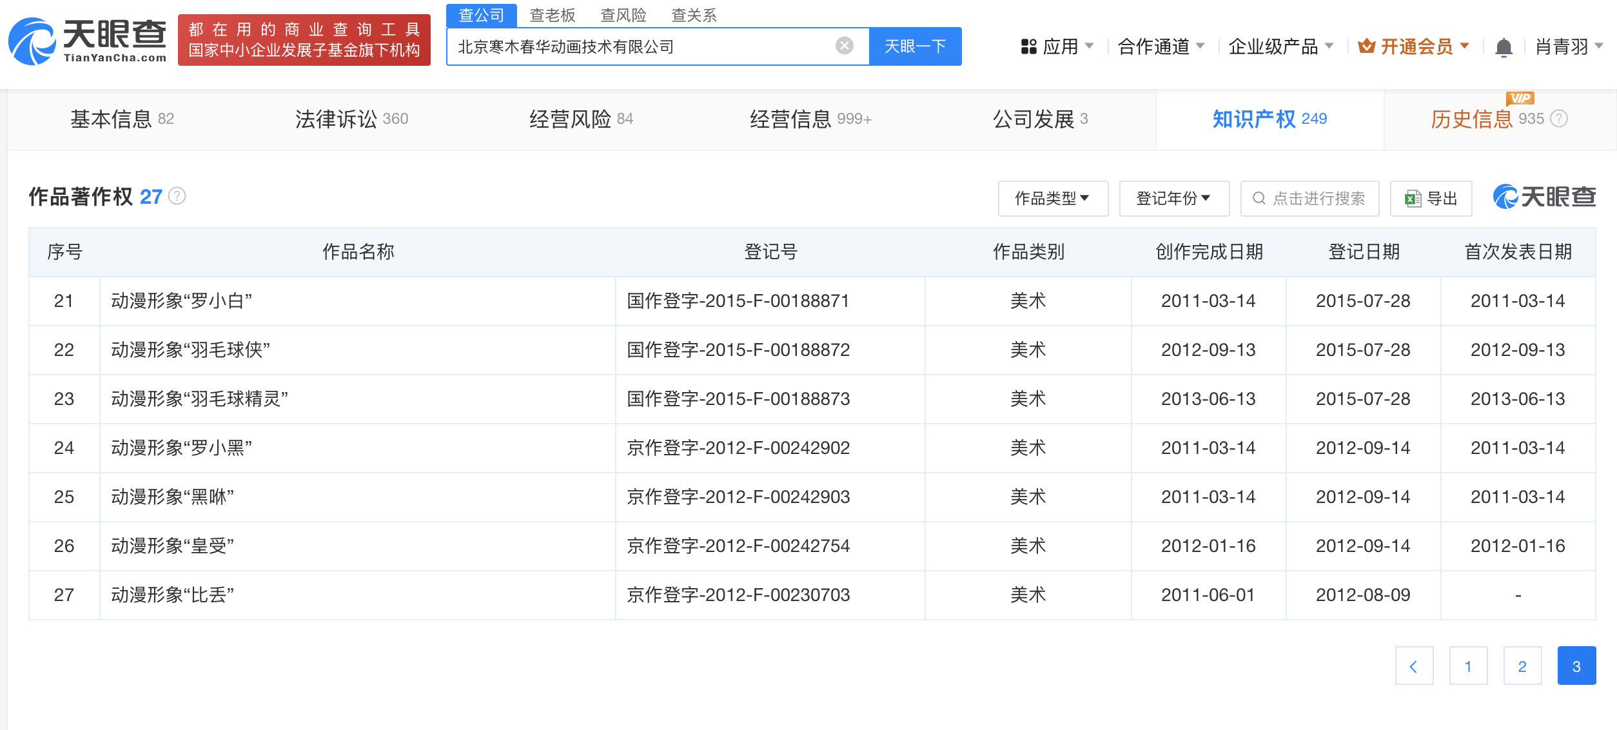Click the red slogan banner
This screenshot has height=730, width=1617.
(304, 40)
